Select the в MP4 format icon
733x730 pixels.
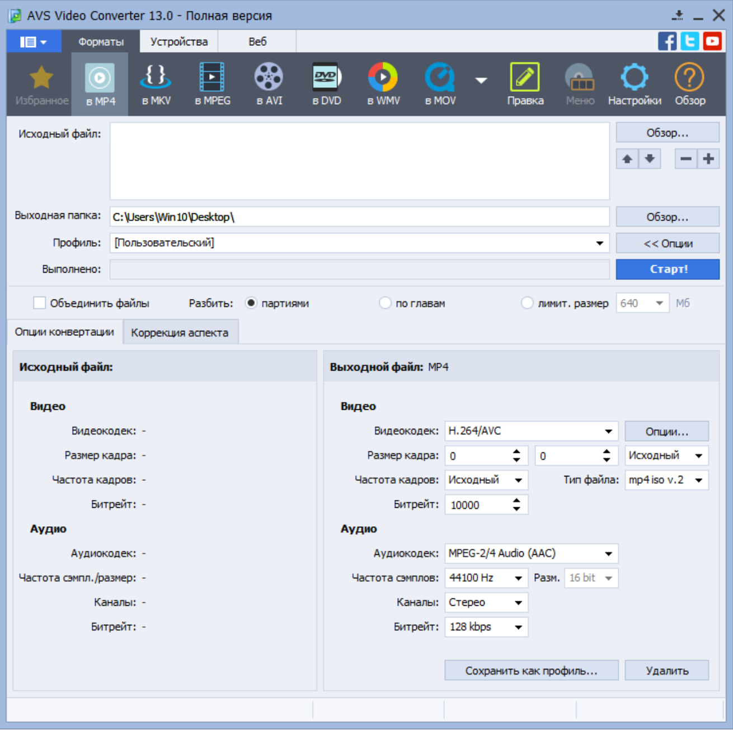[100, 85]
